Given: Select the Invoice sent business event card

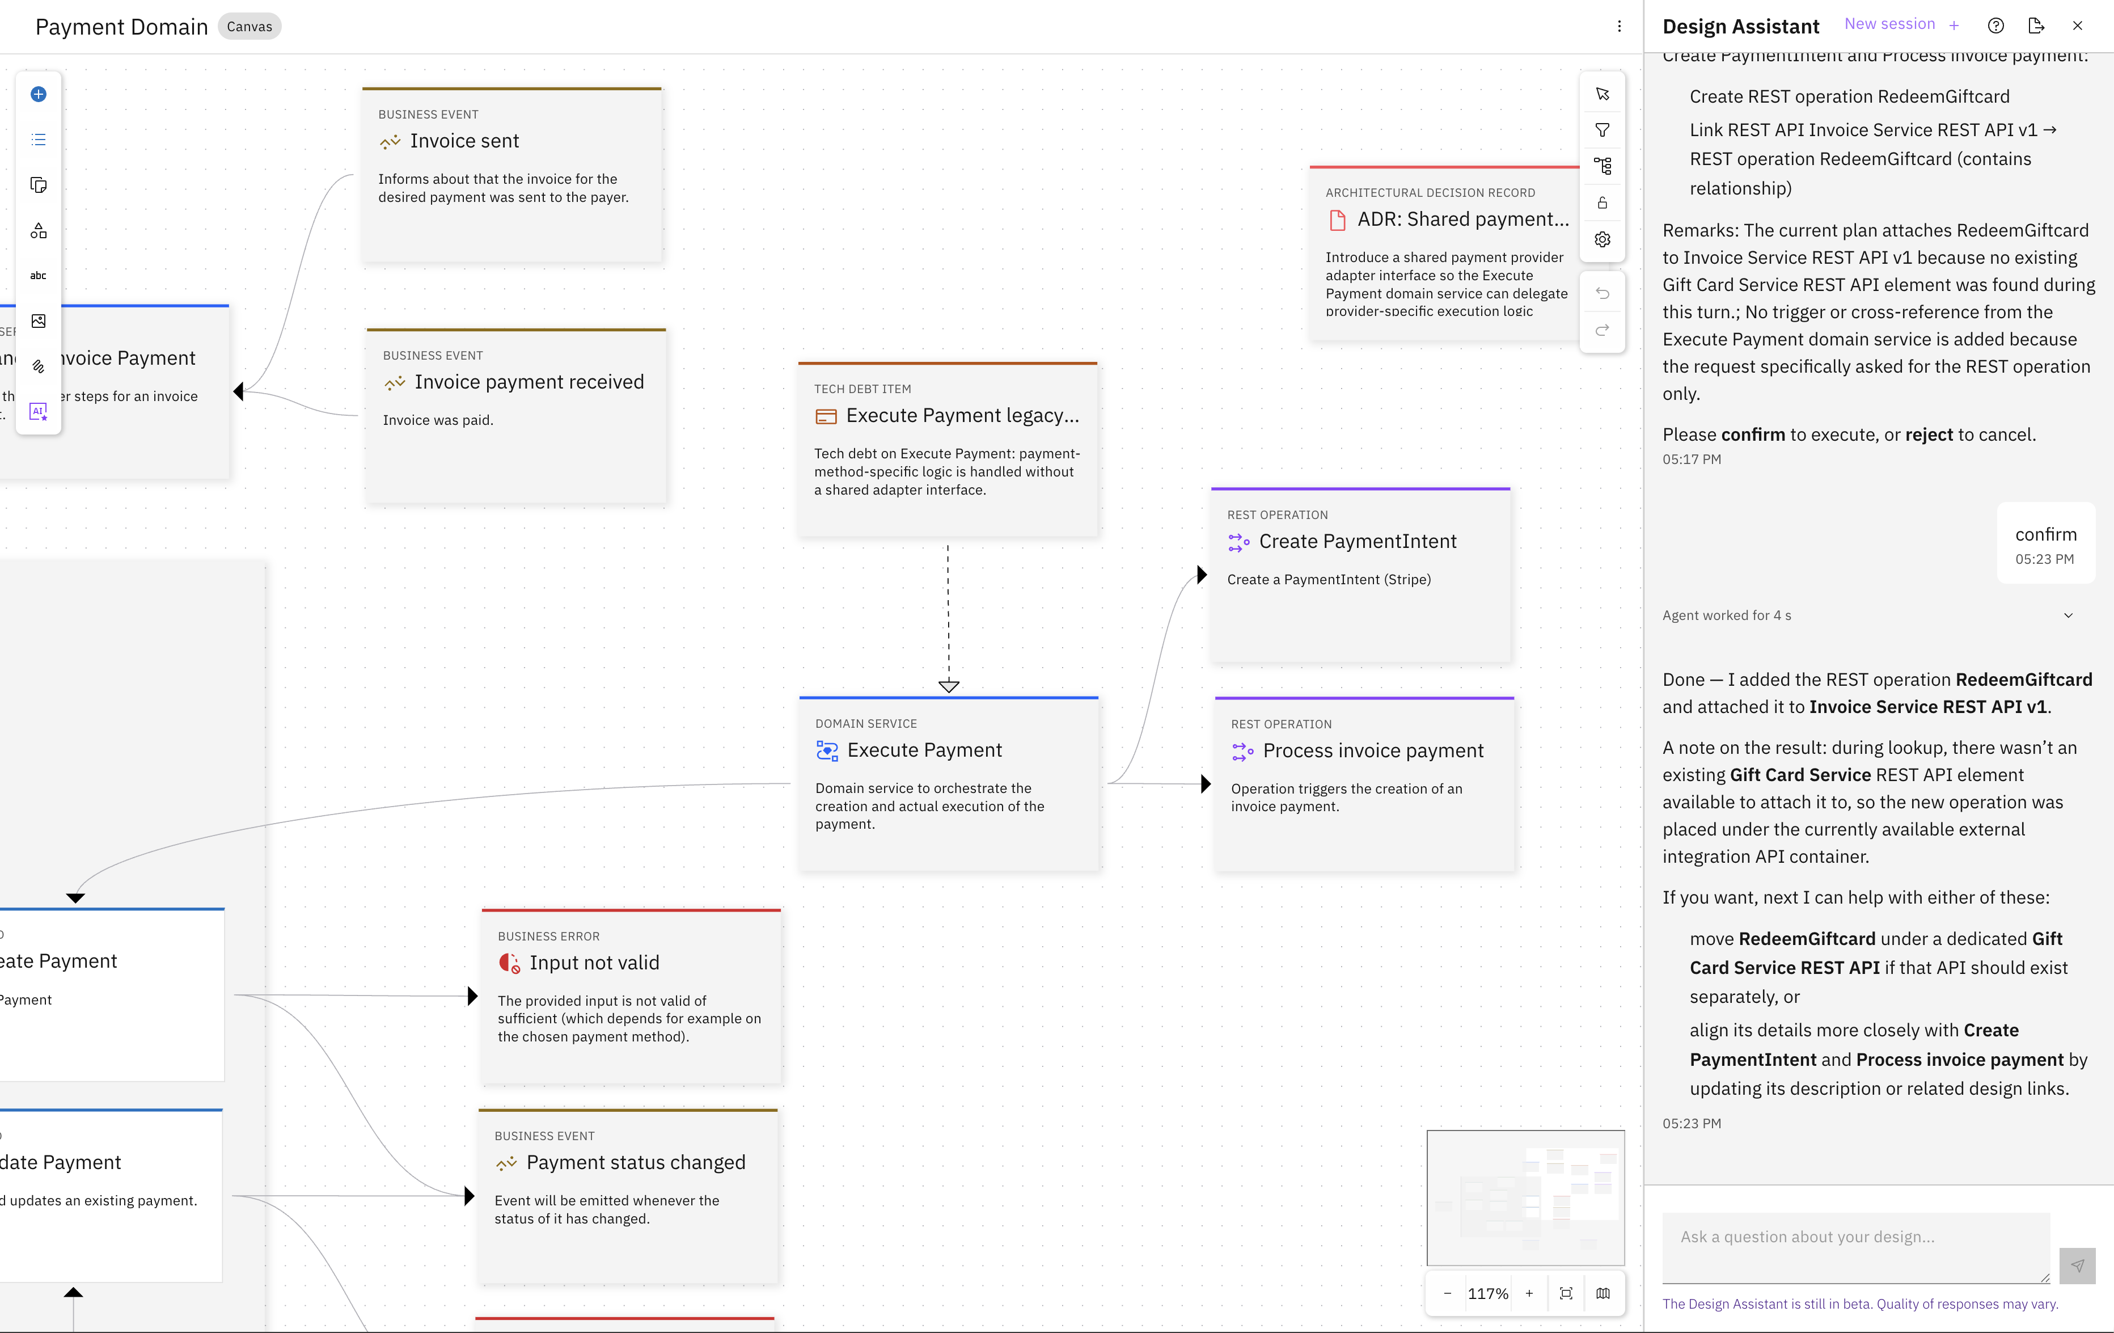Looking at the screenshot, I should 512,175.
